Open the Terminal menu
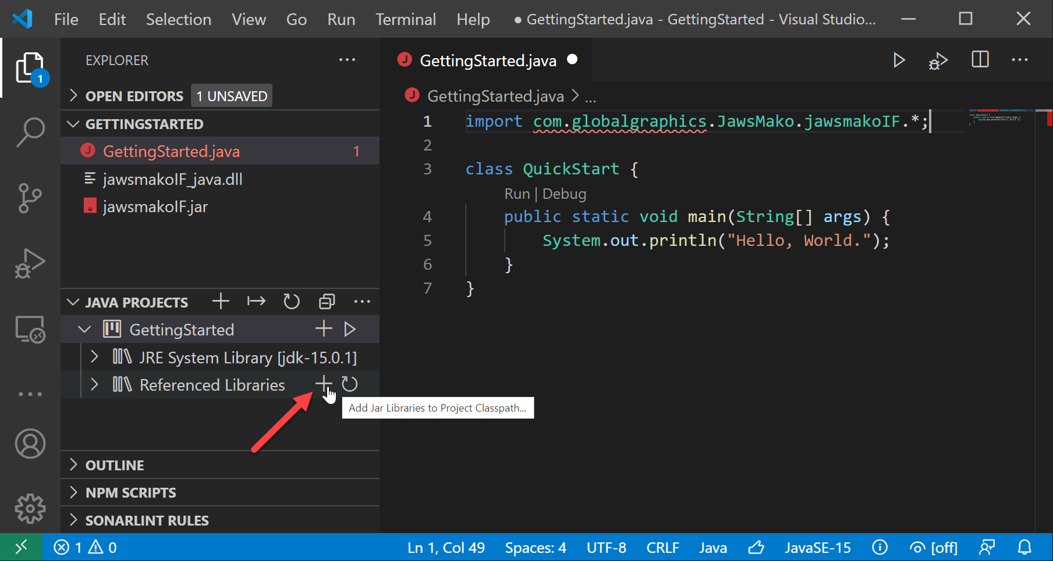Screen dimensions: 1053x561 click(405, 19)
